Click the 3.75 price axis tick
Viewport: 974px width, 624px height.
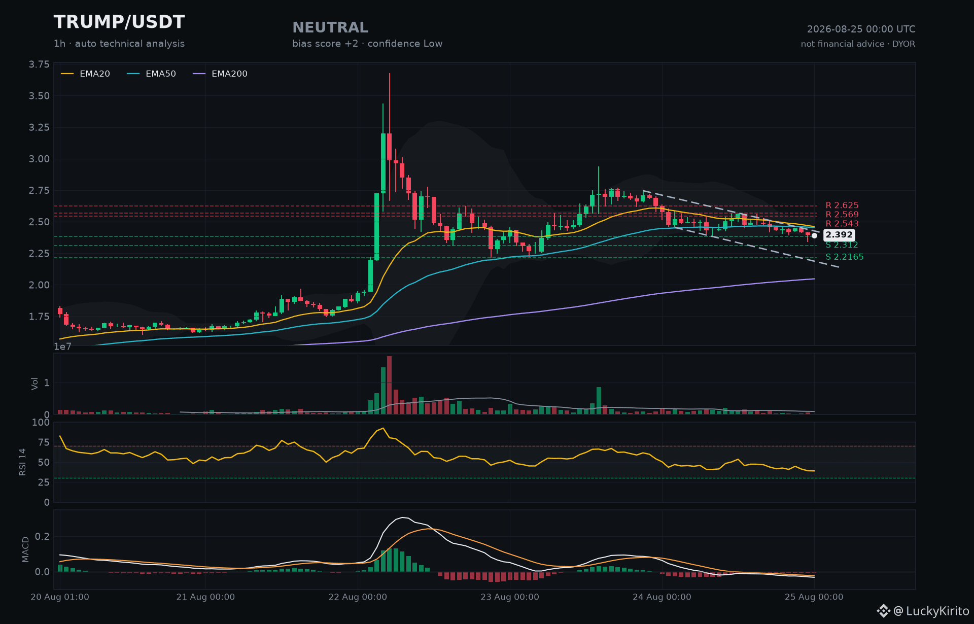click(39, 64)
